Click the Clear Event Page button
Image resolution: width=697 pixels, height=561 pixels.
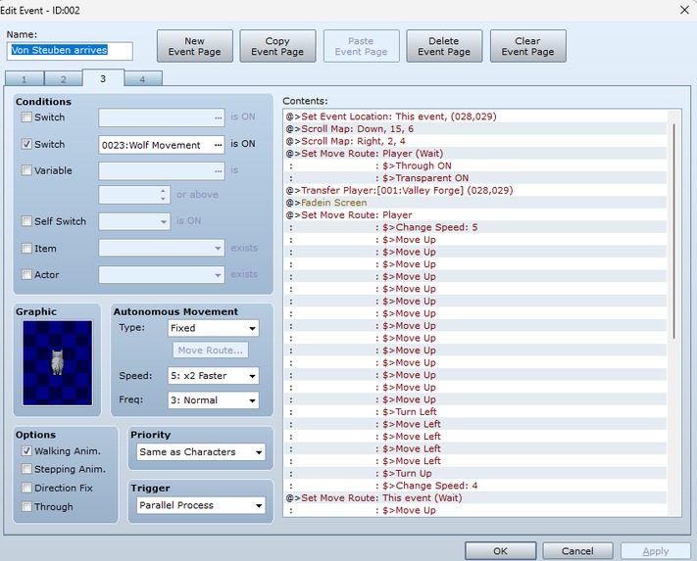pyautogui.click(x=528, y=46)
